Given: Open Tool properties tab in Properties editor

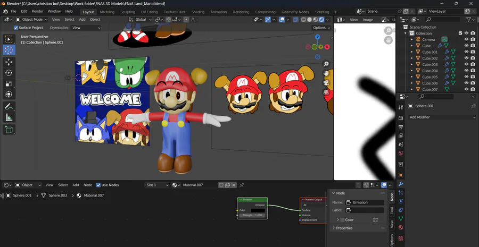Looking at the screenshot, I should pos(401,107).
